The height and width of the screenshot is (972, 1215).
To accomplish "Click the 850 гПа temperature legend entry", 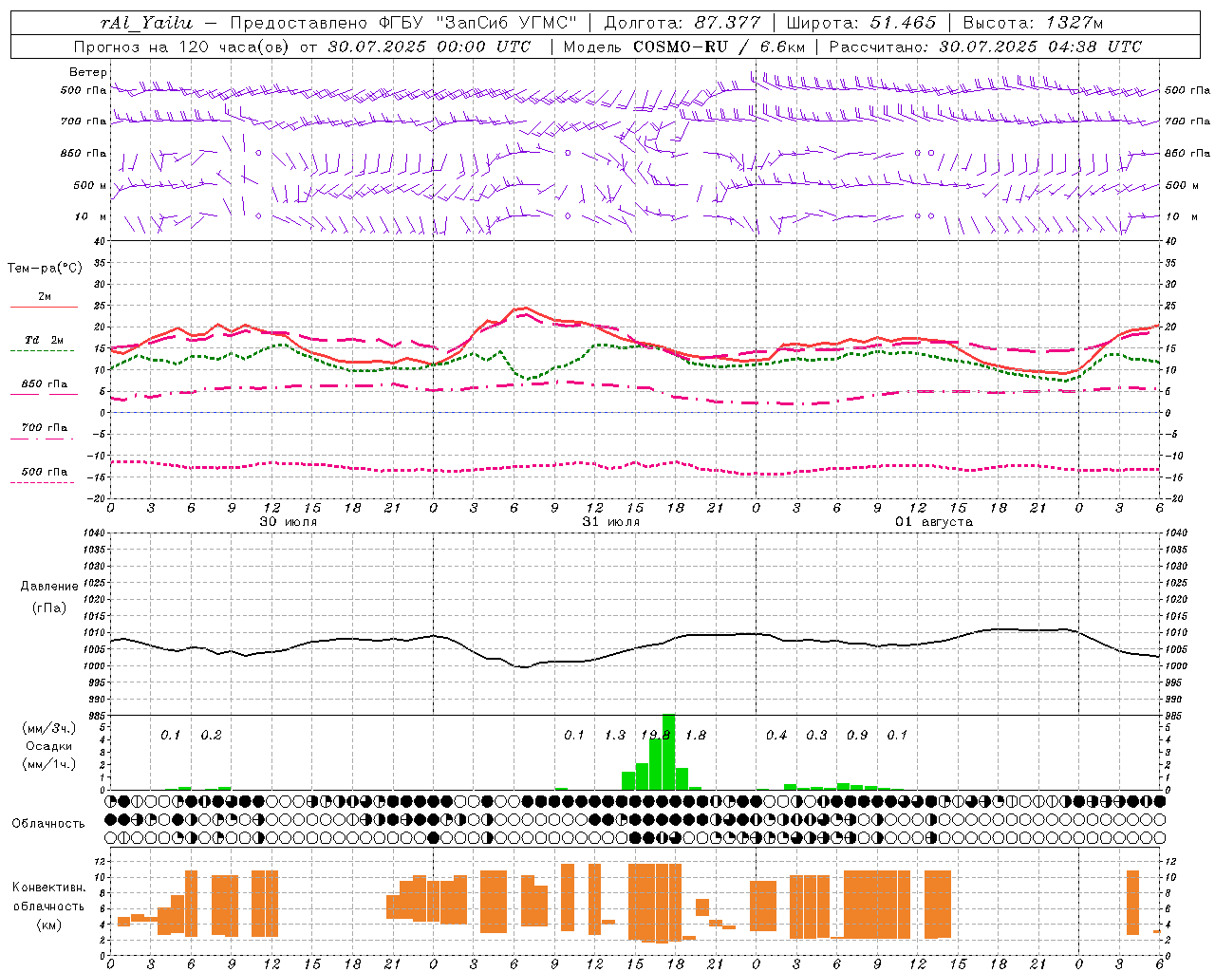I will 45,384.
